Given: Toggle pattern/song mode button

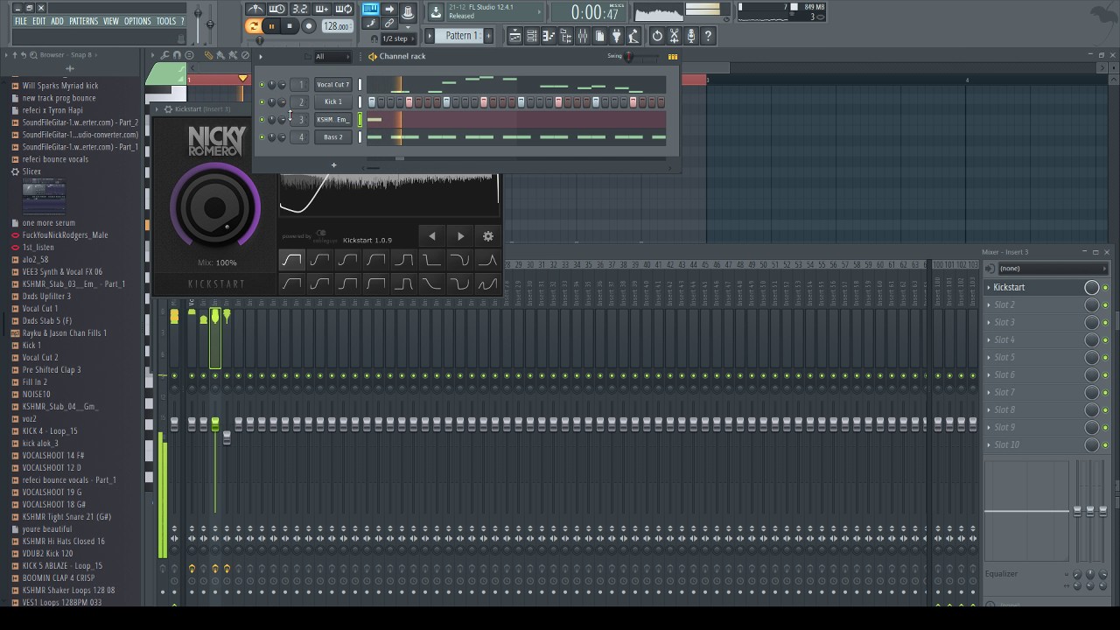Looking at the screenshot, I should click(x=254, y=26).
